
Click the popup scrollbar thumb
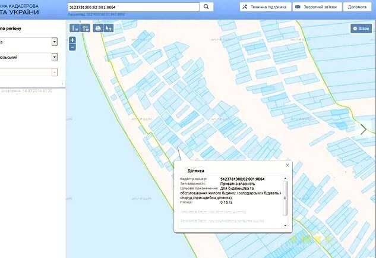[x=285, y=198]
